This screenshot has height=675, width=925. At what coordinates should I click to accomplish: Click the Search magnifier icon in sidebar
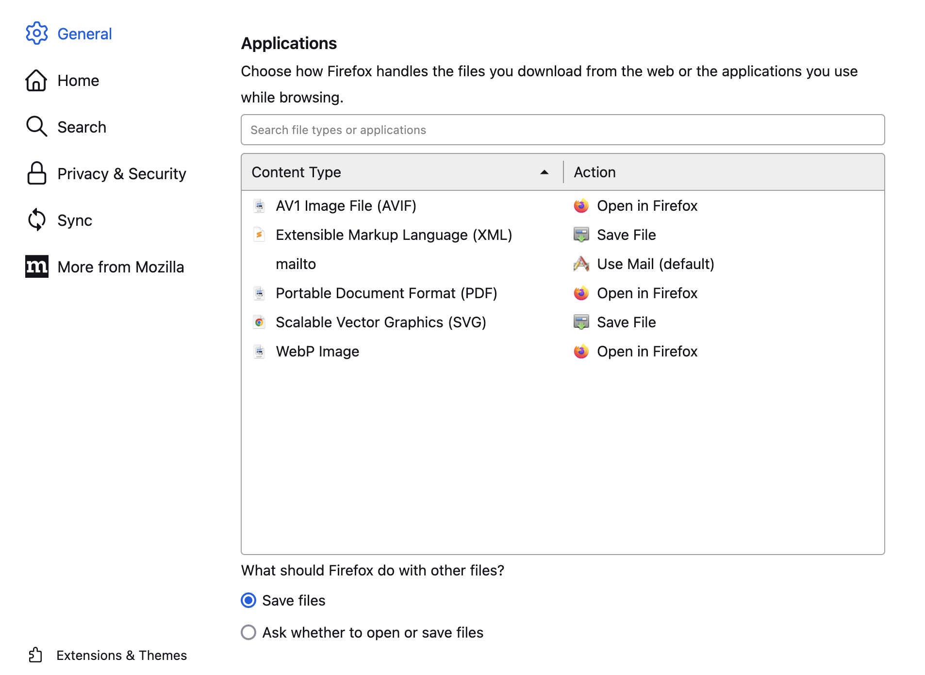[x=36, y=127]
